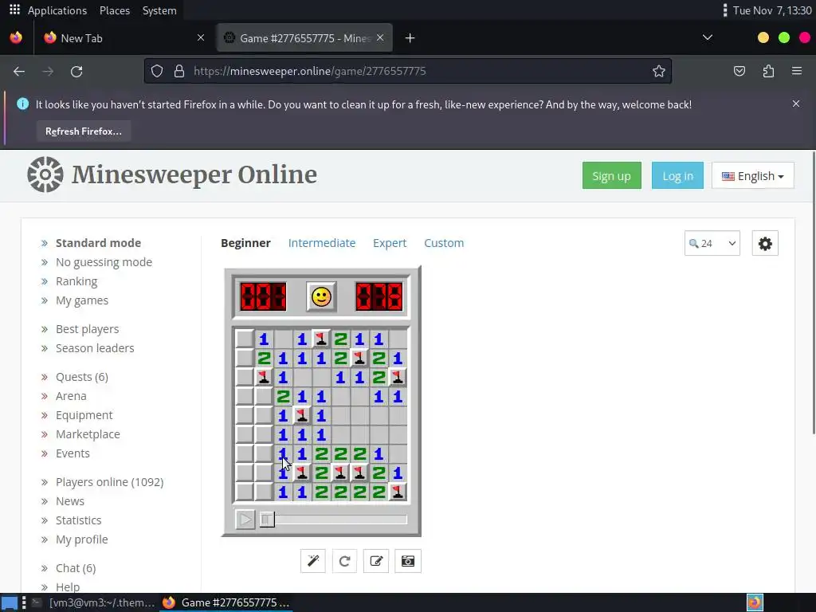This screenshot has height=612, width=816.
Task: Switch to the New Tab browser tab
Action: tap(125, 38)
